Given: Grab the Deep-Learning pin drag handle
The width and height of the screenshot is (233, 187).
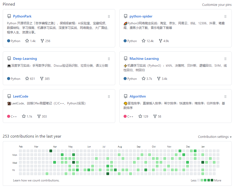Looking at the screenshot, I should coord(109,59).
